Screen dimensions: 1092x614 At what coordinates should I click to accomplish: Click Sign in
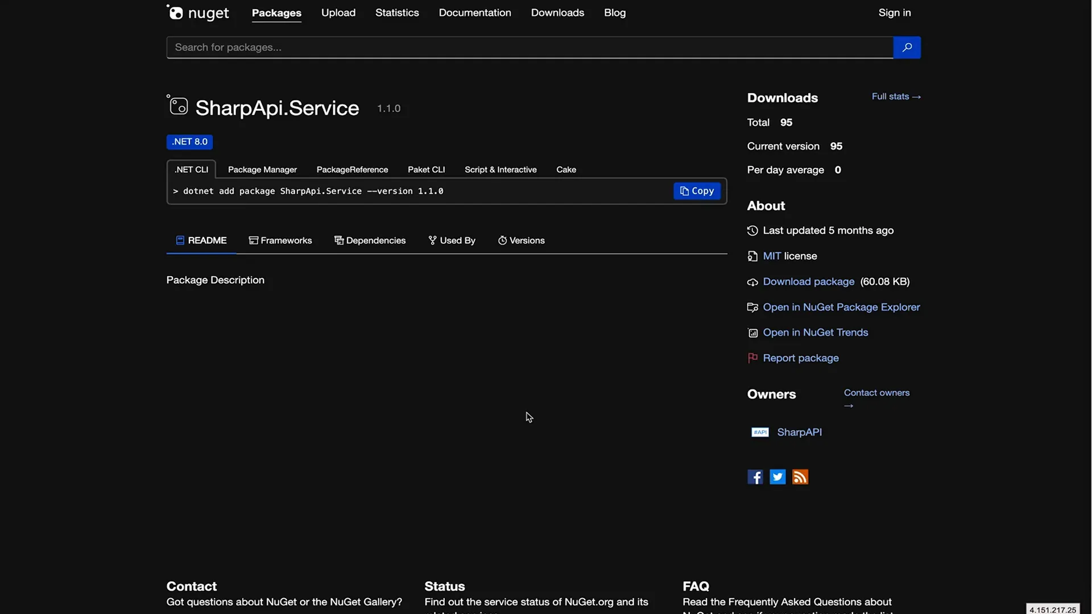click(895, 13)
